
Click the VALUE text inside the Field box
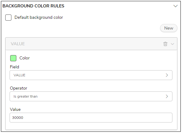click(19, 75)
